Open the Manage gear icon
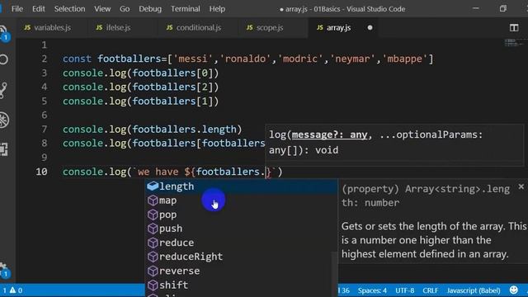This screenshot has height=297, width=528. coord(4,270)
